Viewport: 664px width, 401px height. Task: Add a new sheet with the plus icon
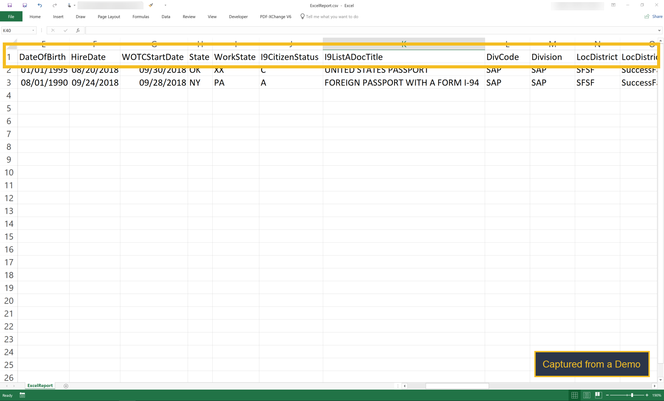click(66, 386)
